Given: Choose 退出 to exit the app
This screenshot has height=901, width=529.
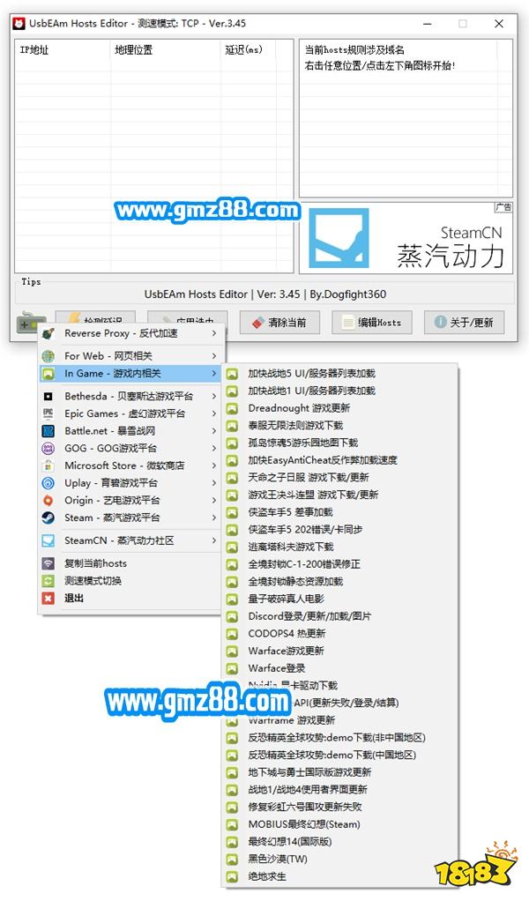Looking at the screenshot, I should 130,599.
